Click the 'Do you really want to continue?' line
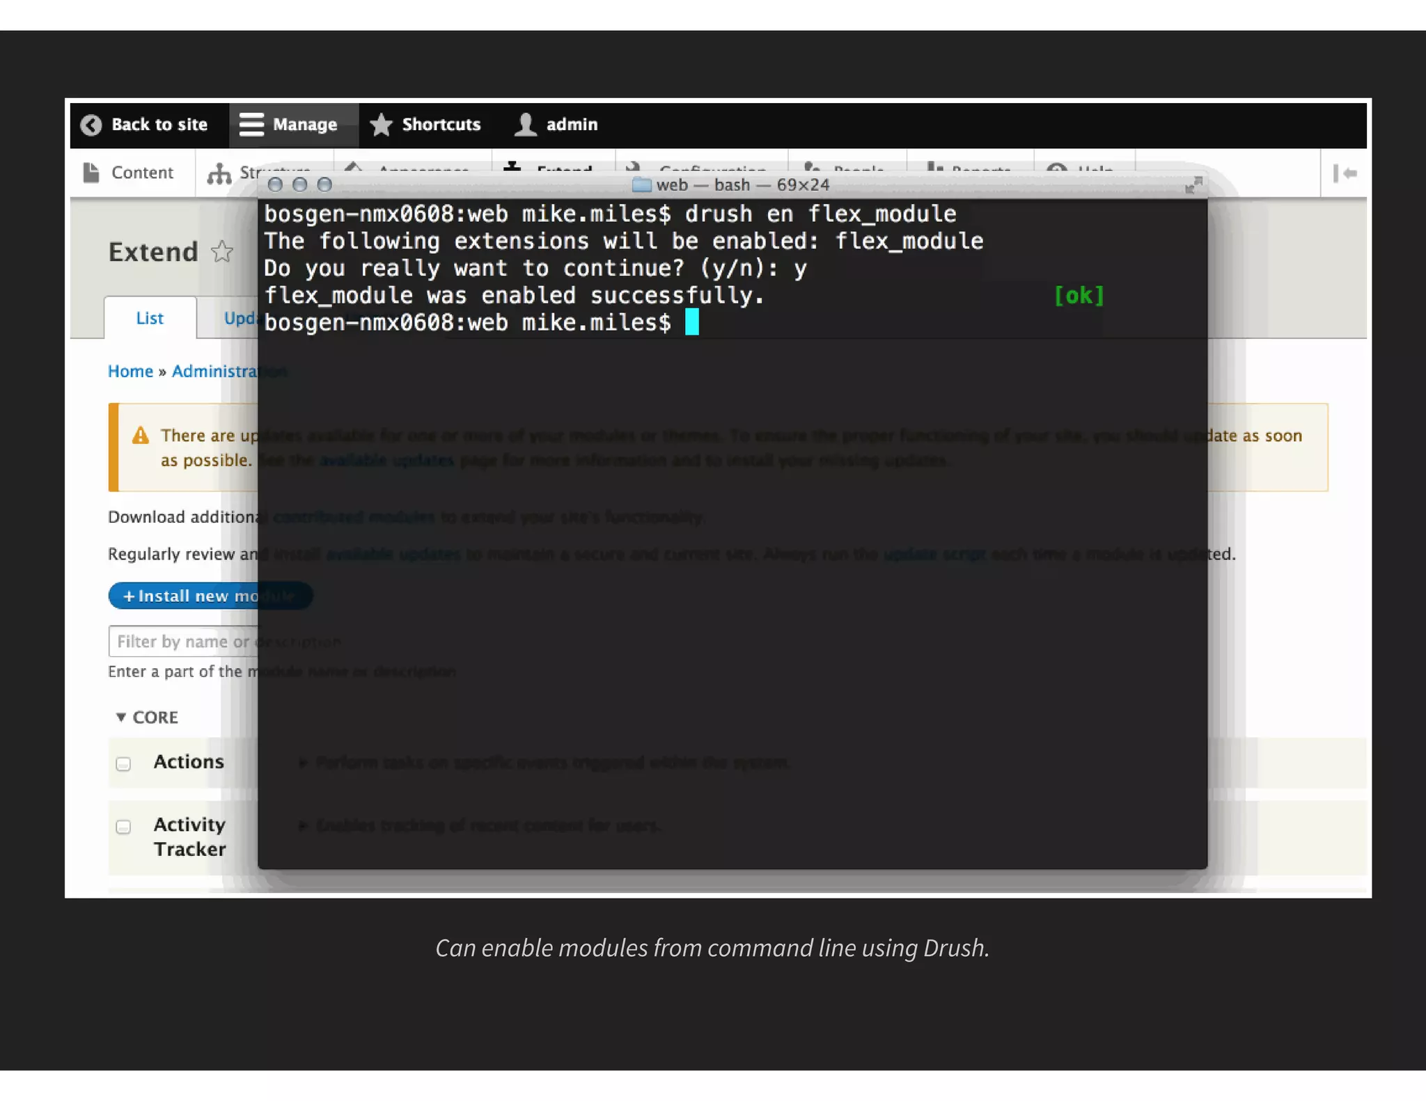This screenshot has height=1101, width=1426. click(535, 269)
